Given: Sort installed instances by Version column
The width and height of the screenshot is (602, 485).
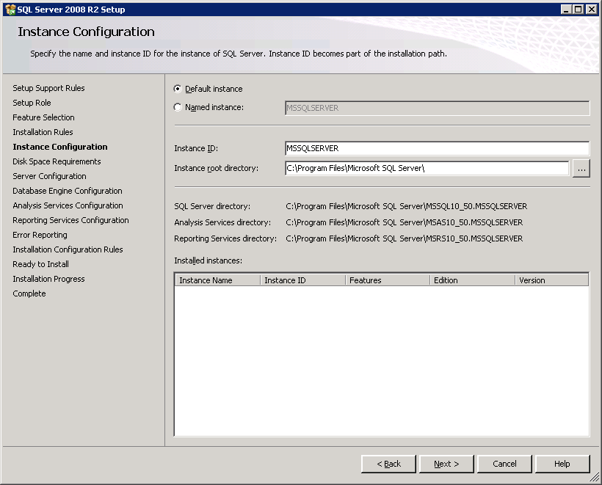Looking at the screenshot, I should click(x=551, y=280).
